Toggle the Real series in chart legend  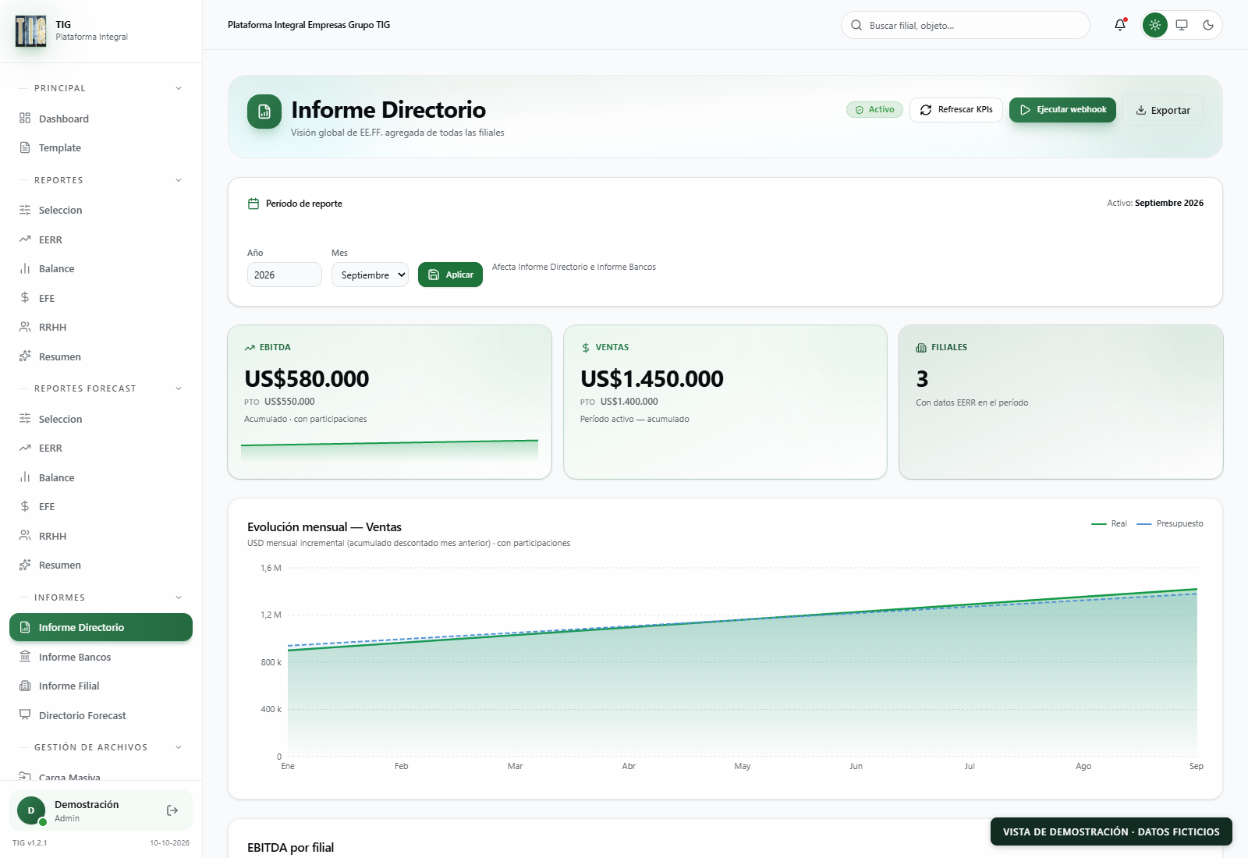tap(1109, 523)
